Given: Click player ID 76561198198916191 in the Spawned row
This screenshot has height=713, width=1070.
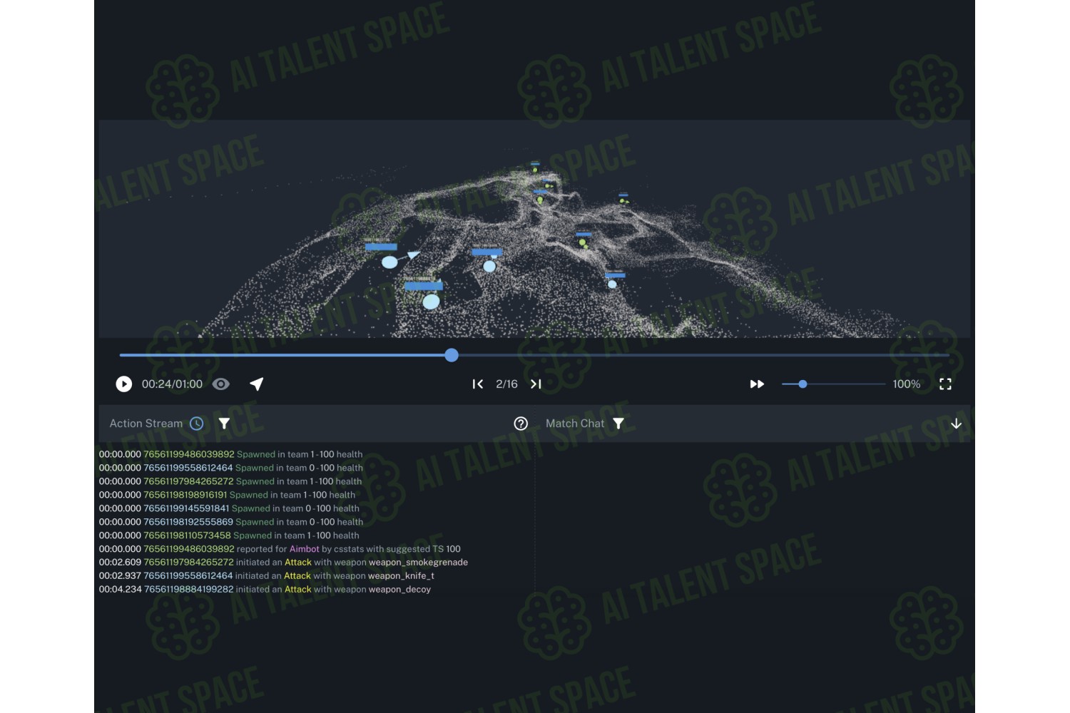Looking at the screenshot, I should click(185, 495).
